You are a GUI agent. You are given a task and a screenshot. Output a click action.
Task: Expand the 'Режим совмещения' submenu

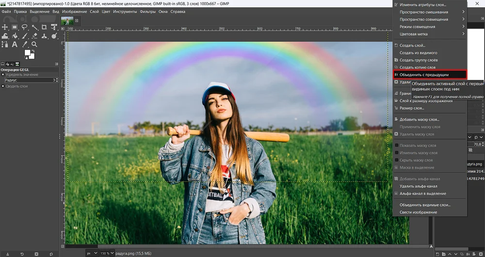tap(430, 27)
